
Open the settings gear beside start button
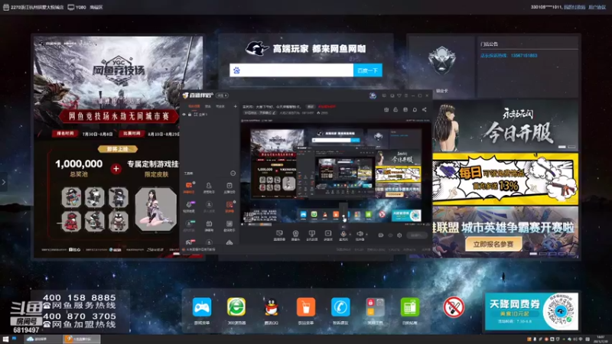pyautogui.click(x=399, y=235)
